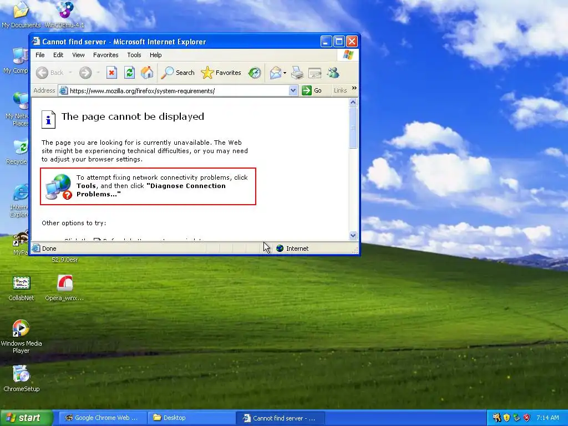Click 'The page cannot be displayed' heading
The image size is (568, 426).
pos(133,116)
